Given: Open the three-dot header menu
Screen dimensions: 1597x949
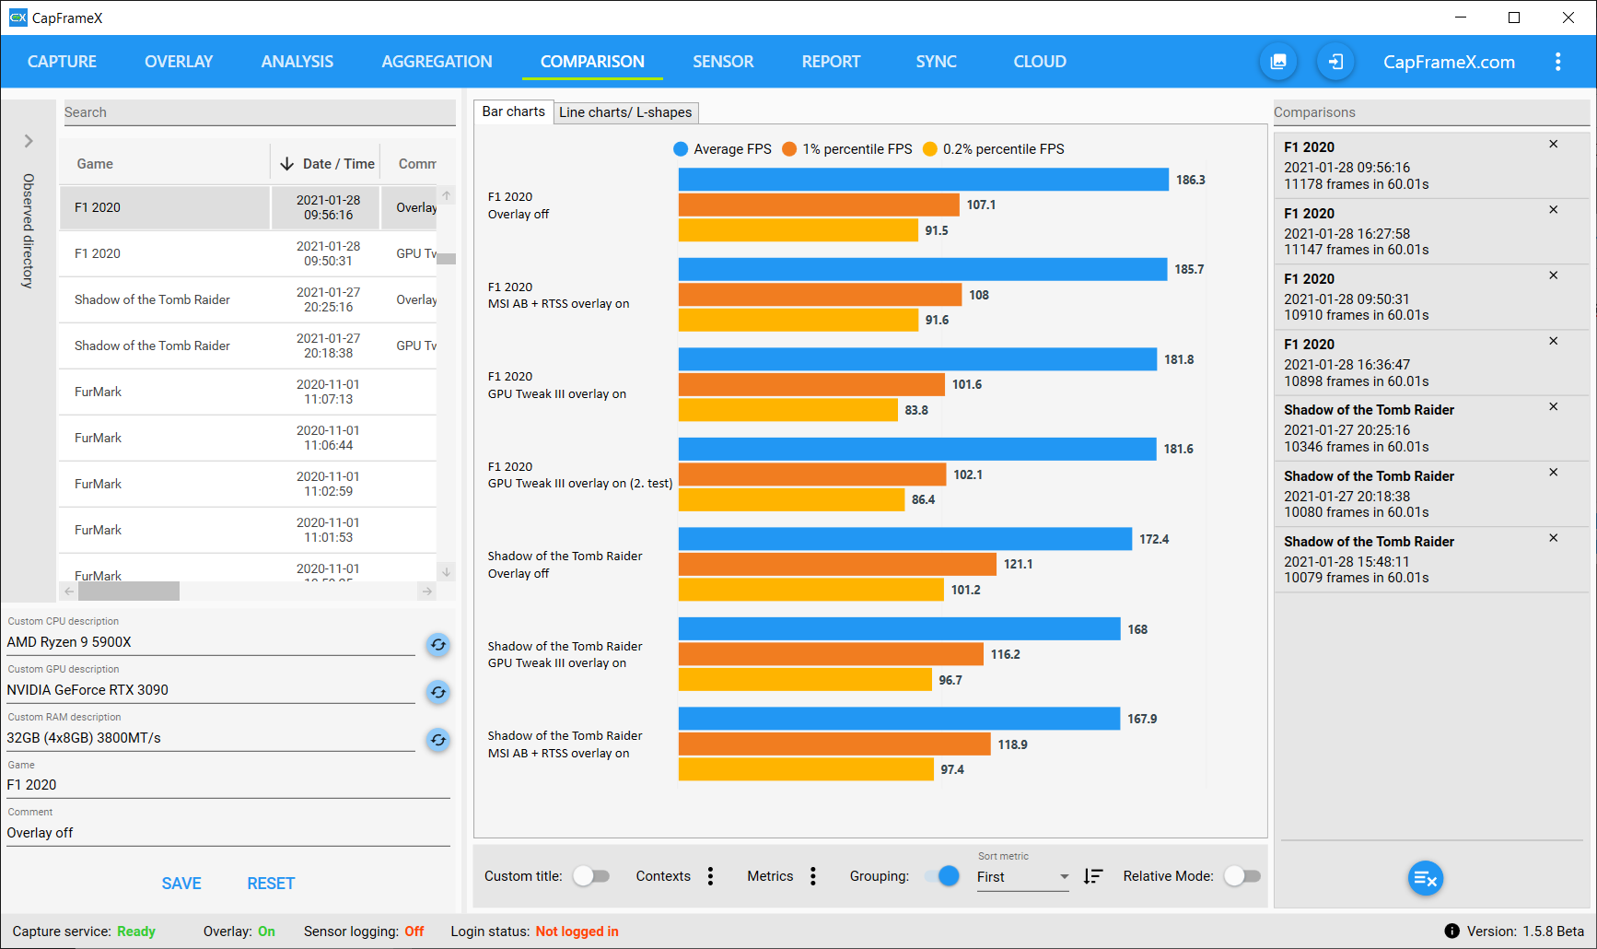Looking at the screenshot, I should pos(1557,62).
